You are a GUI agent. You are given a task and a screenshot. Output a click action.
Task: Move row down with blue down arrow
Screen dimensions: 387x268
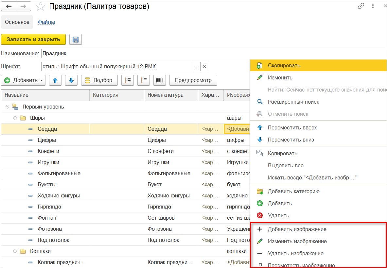point(71,80)
